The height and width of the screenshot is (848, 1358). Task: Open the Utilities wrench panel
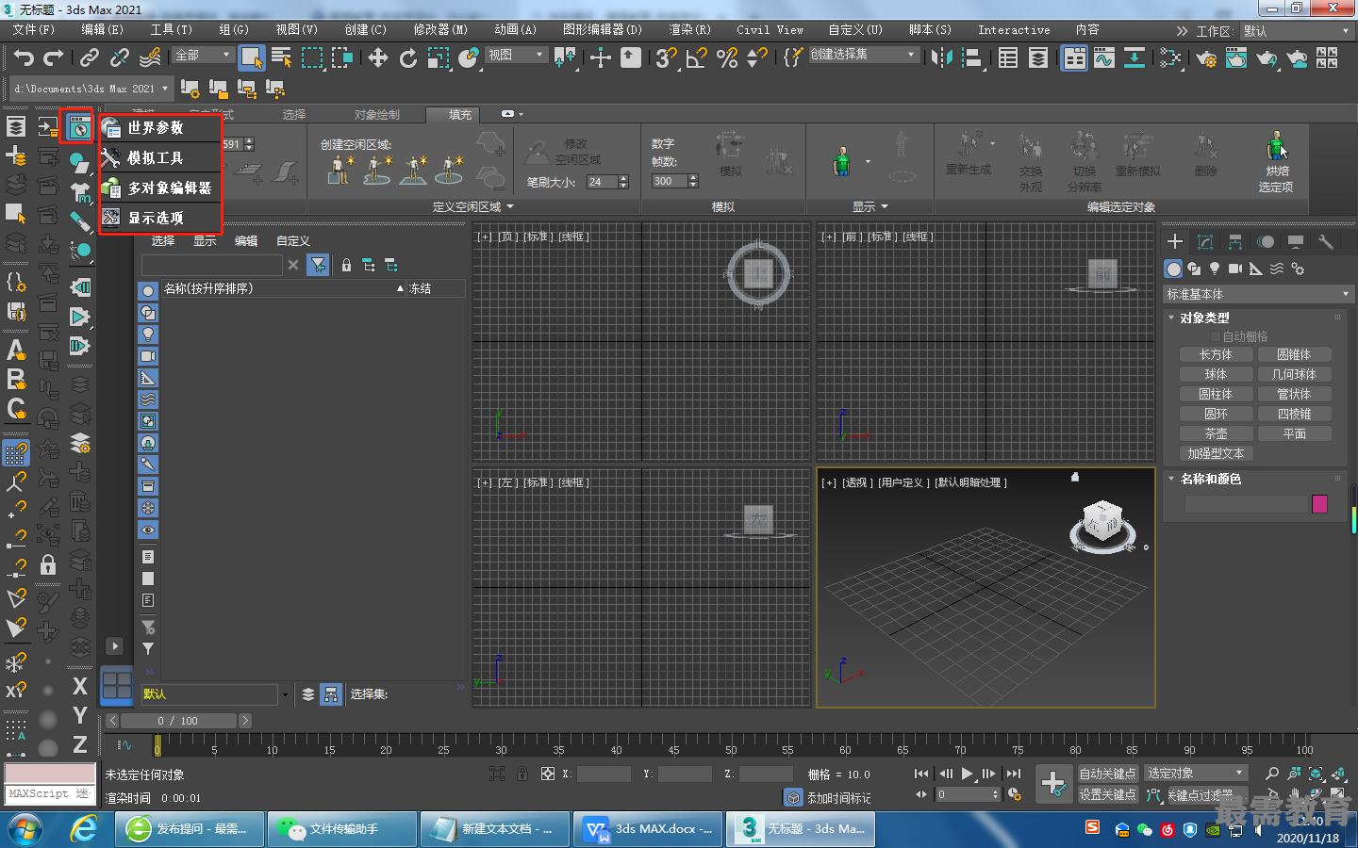[1325, 242]
